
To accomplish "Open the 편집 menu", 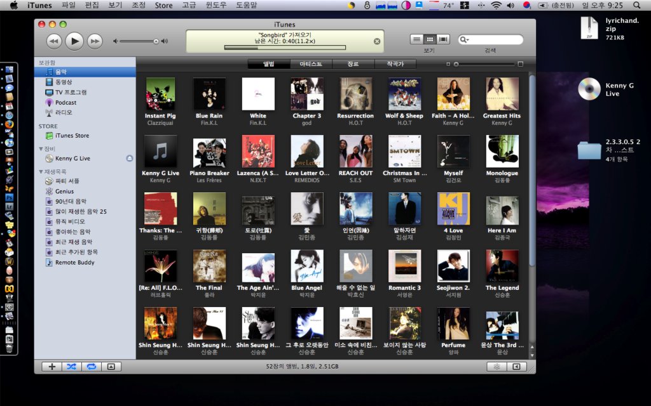I will (x=92, y=5).
